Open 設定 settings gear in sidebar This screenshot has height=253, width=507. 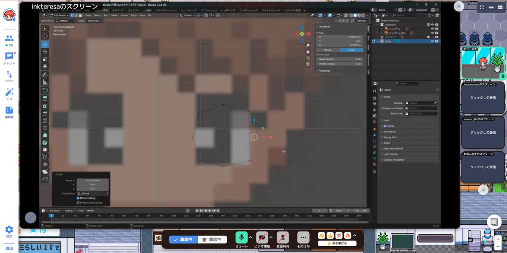coord(9,231)
